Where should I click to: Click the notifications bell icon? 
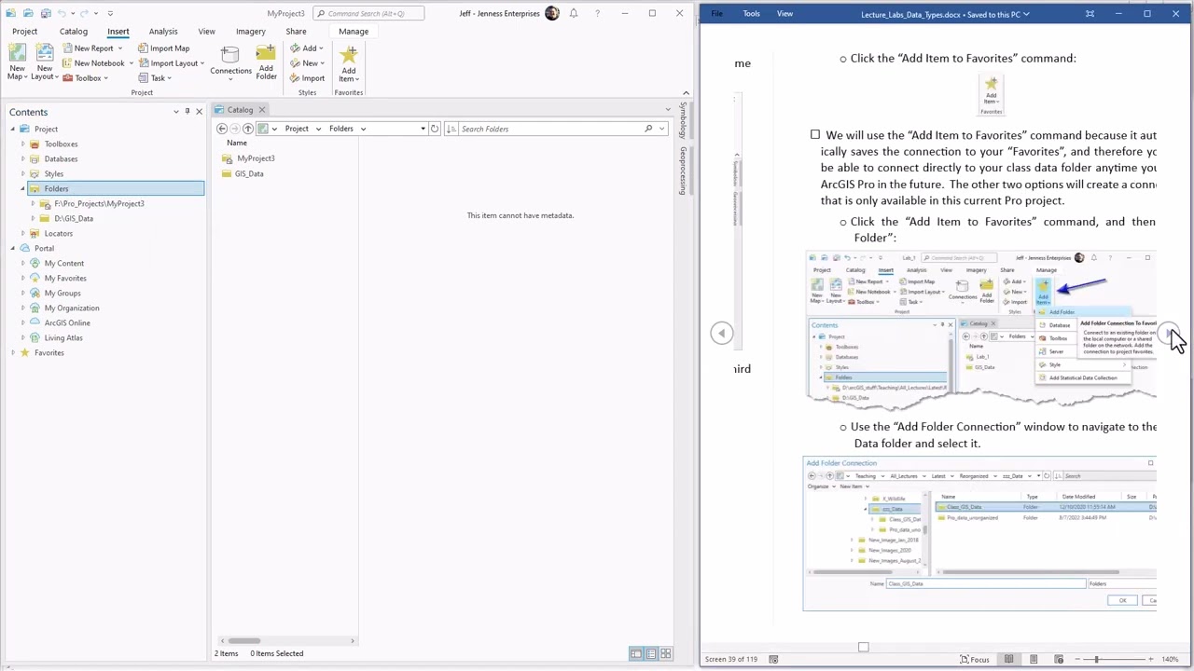(x=574, y=13)
